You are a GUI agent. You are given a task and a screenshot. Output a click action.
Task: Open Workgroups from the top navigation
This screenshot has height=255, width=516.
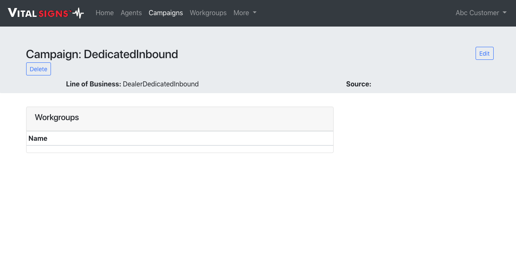click(x=208, y=13)
